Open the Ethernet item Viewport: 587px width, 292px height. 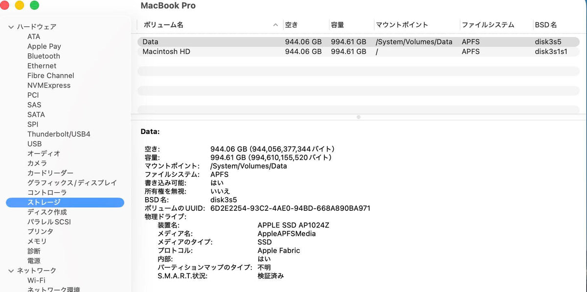coord(42,66)
